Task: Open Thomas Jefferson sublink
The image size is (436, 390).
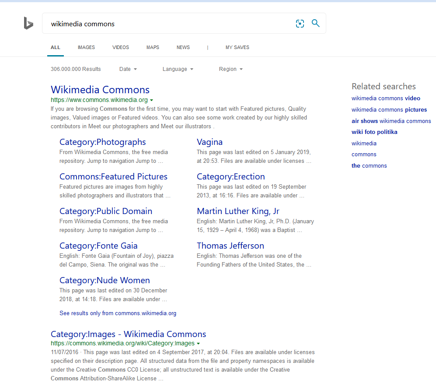Action: click(x=230, y=246)
